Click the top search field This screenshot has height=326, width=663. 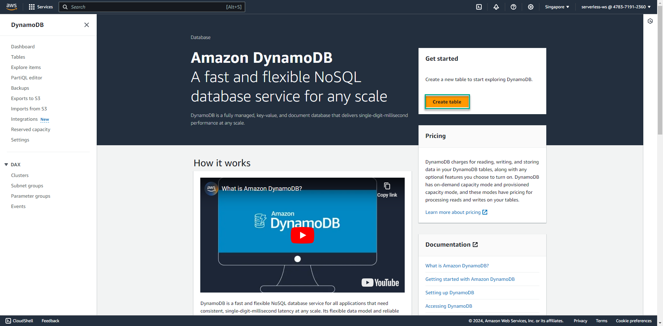(152, 7)
